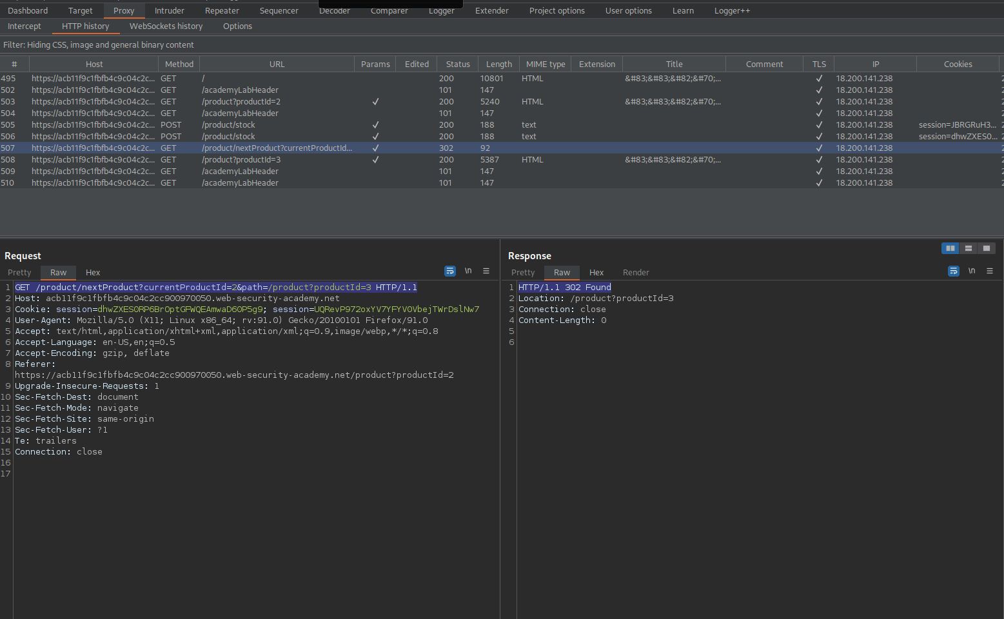The height and width of the screenshot is (619, 1004).
Task: Sort history by Extension column
Action: tap(597, 64)
